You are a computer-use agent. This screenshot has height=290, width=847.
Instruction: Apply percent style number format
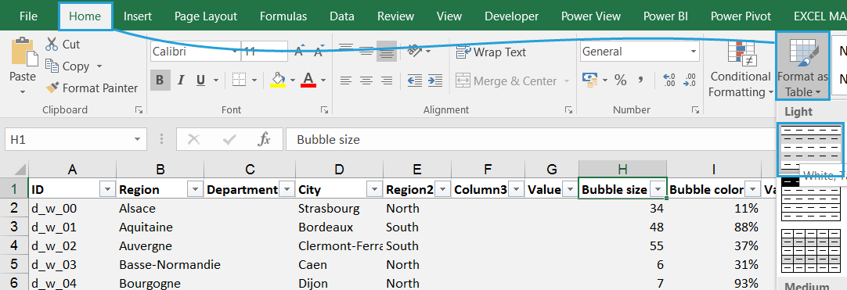(621, 81)
